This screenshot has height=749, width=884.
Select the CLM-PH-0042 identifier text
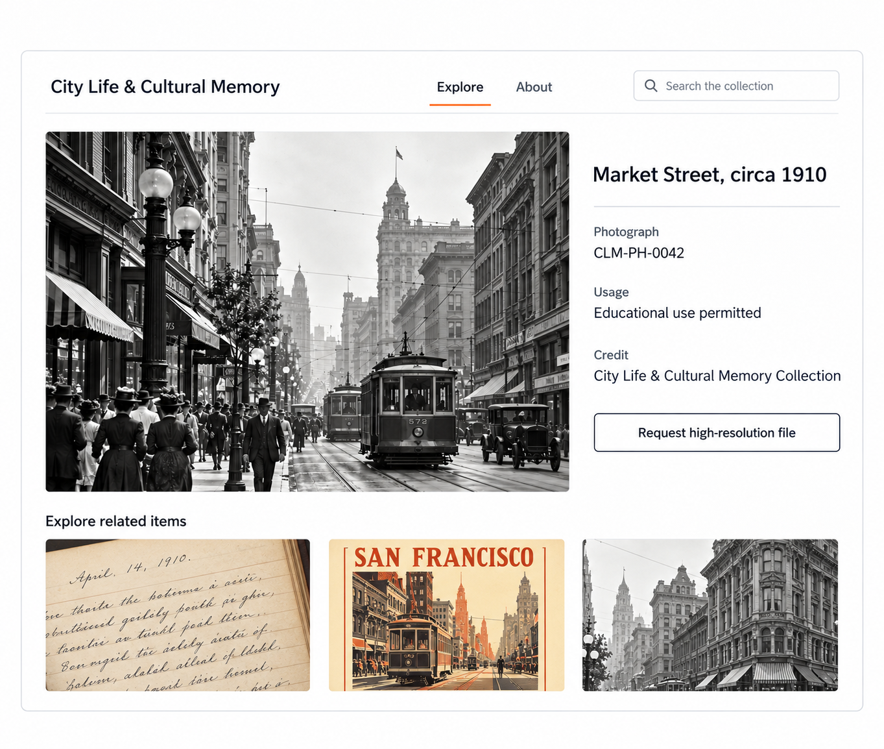(639, 253)
